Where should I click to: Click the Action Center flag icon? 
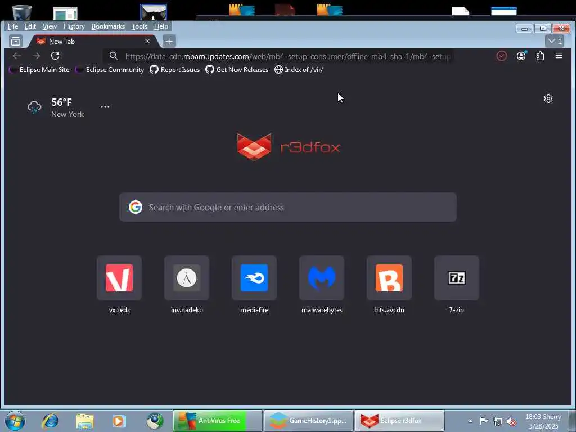484,421
